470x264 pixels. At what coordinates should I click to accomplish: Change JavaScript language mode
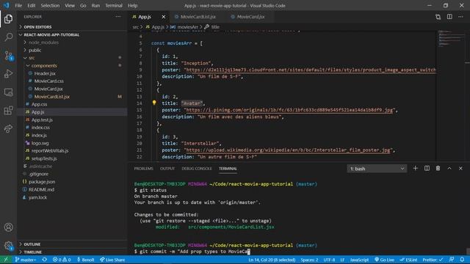click(x=359, y=260)
